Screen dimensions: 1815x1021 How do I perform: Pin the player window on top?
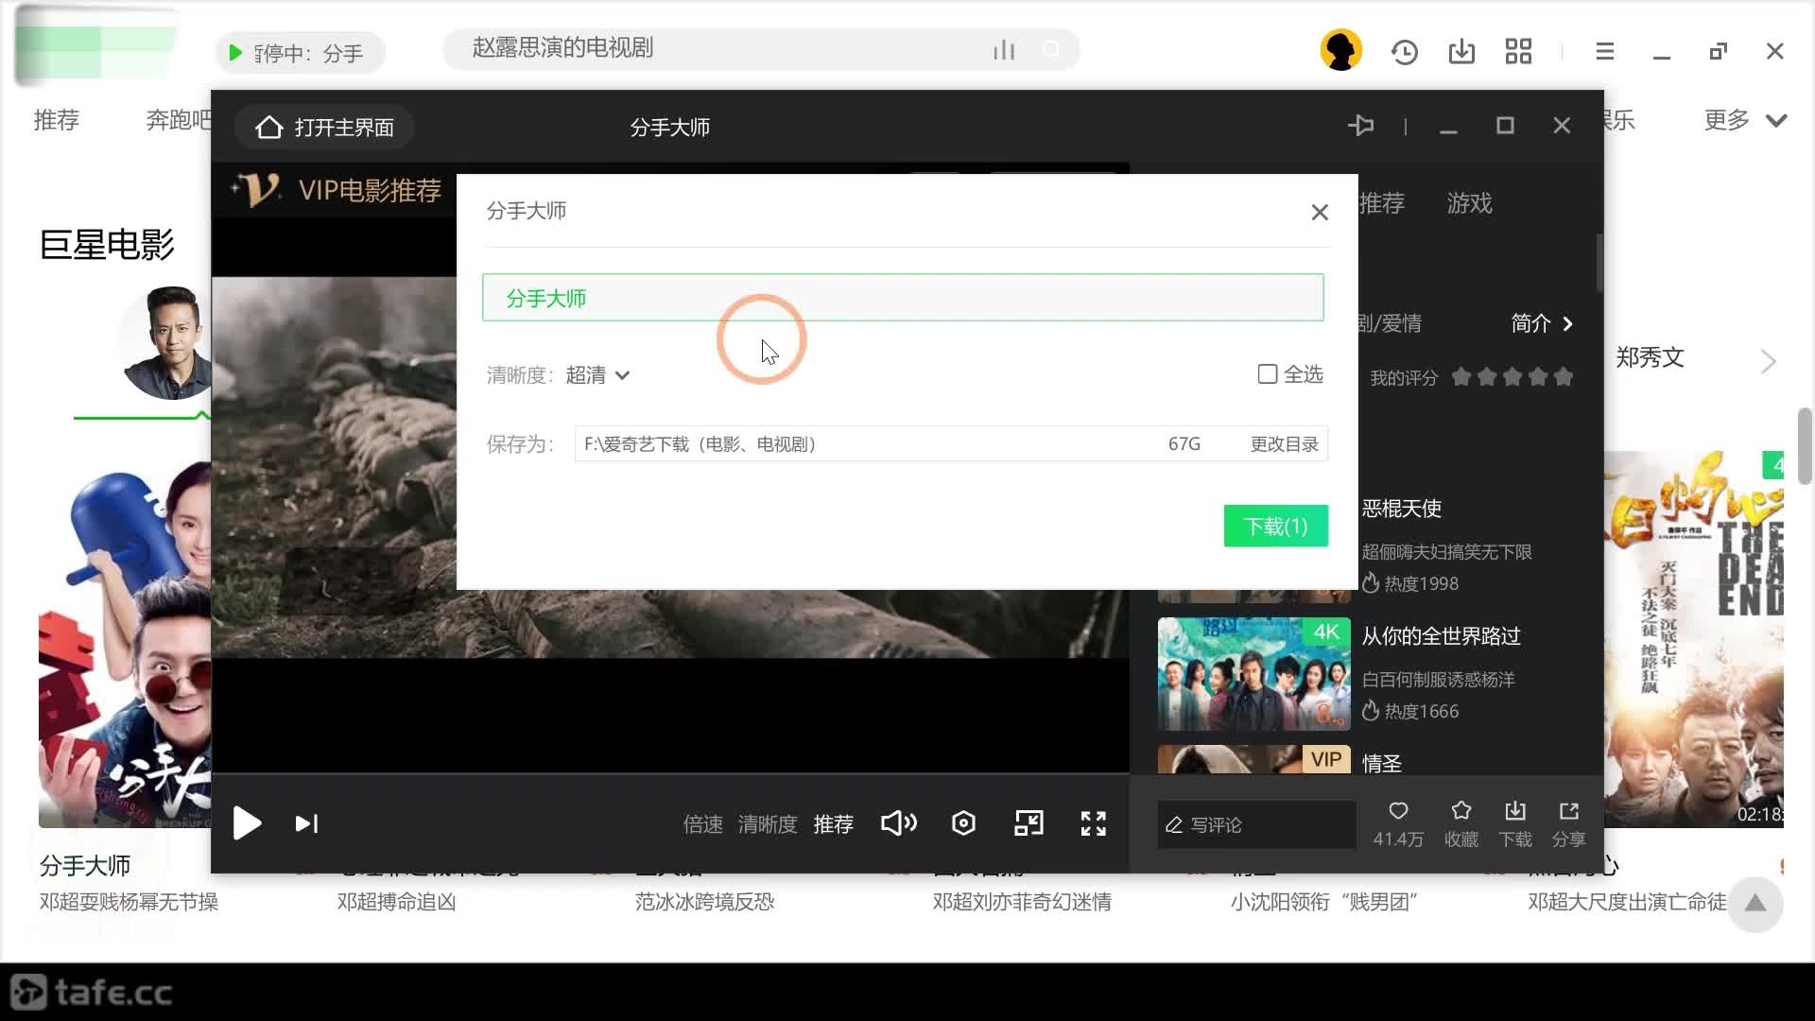1361,126
